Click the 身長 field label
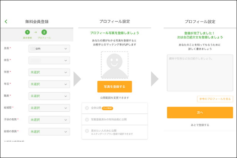237x158 pixels. pos(7,48)
